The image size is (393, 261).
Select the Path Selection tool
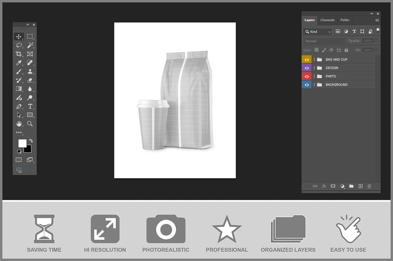pos(19,115)
